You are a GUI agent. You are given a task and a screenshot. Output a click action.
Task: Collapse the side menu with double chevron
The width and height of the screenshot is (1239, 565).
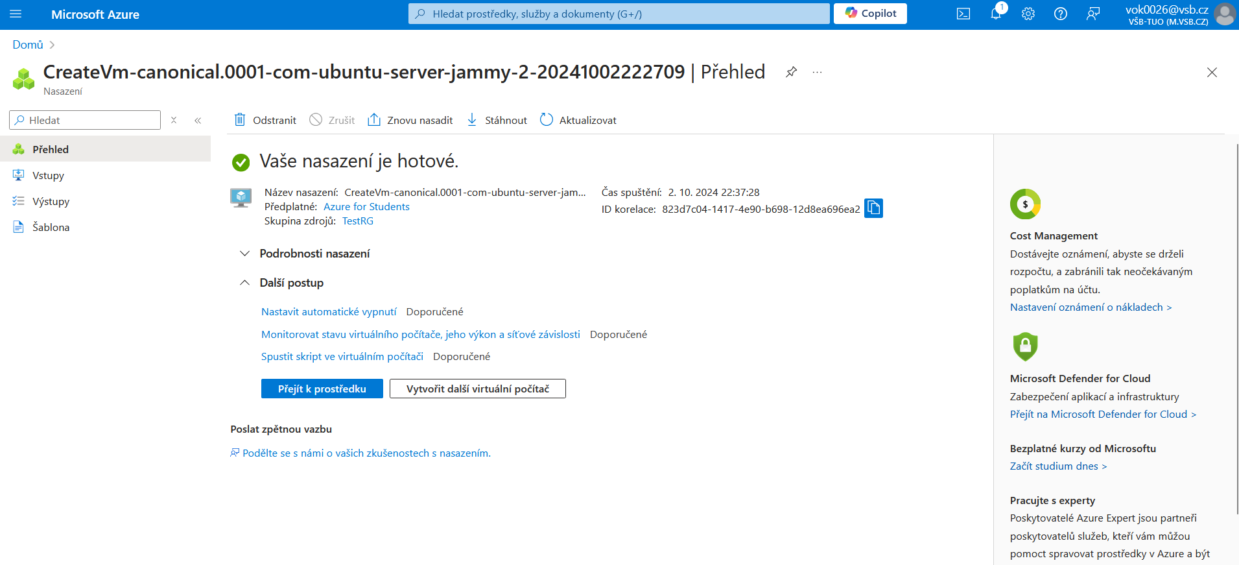click(x=198, y=120)
